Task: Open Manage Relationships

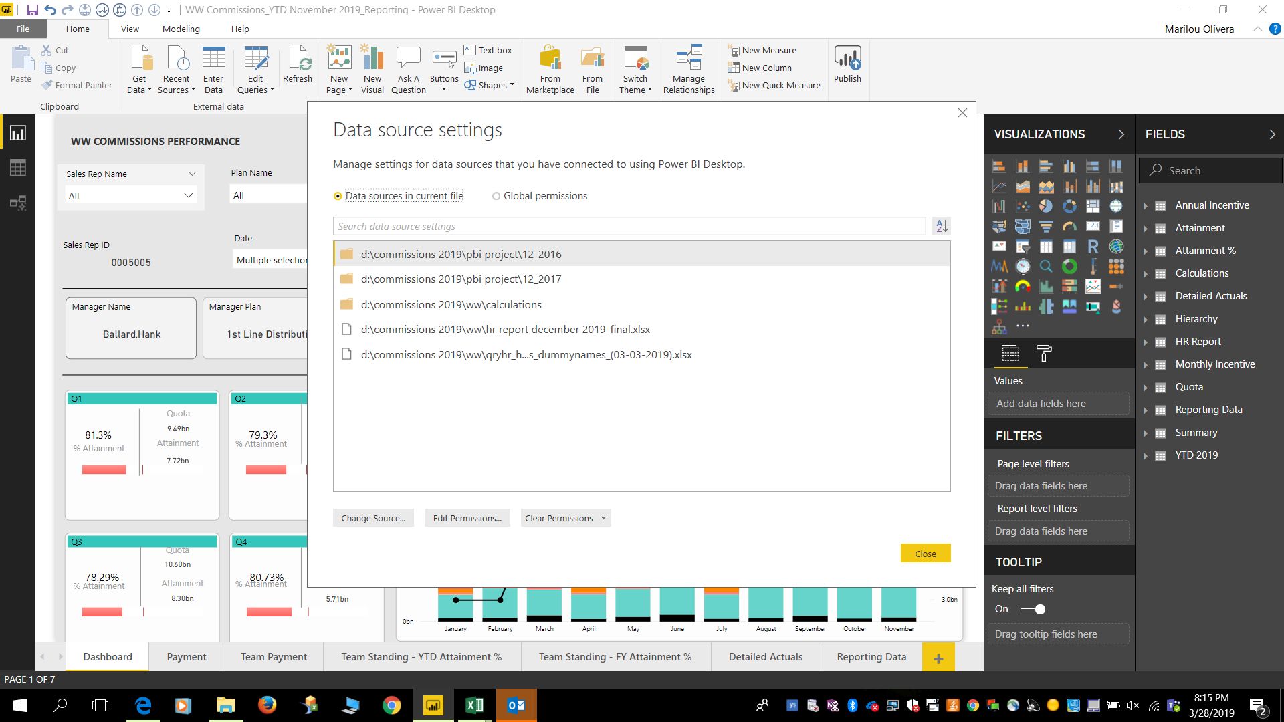Action: coord(689,70)
